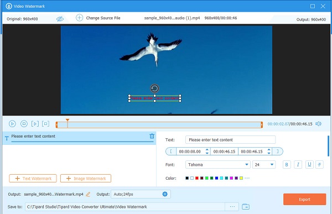Pick the yellow color swatch

[x=241, y=178]
